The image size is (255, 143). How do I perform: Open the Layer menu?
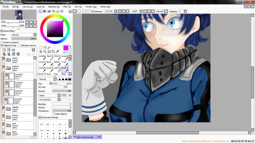tap(40, 7)
